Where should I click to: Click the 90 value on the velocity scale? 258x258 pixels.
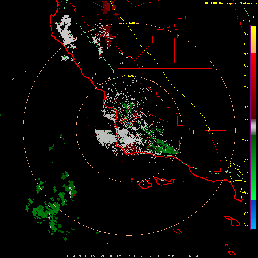click(x=246, y=34)
